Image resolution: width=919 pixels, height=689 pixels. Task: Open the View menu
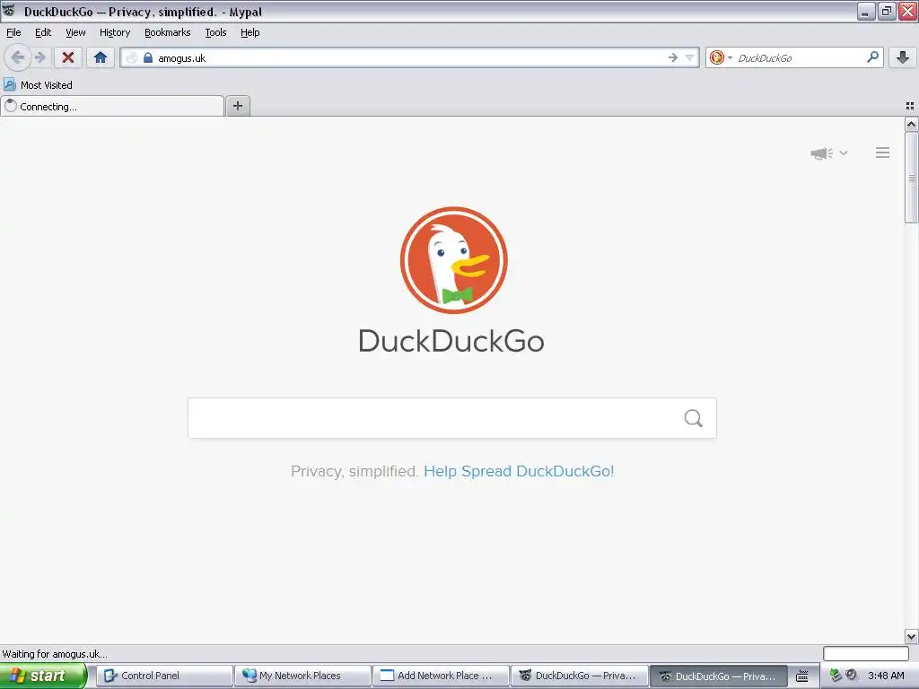pyautogui.click(x=75, y=32)
